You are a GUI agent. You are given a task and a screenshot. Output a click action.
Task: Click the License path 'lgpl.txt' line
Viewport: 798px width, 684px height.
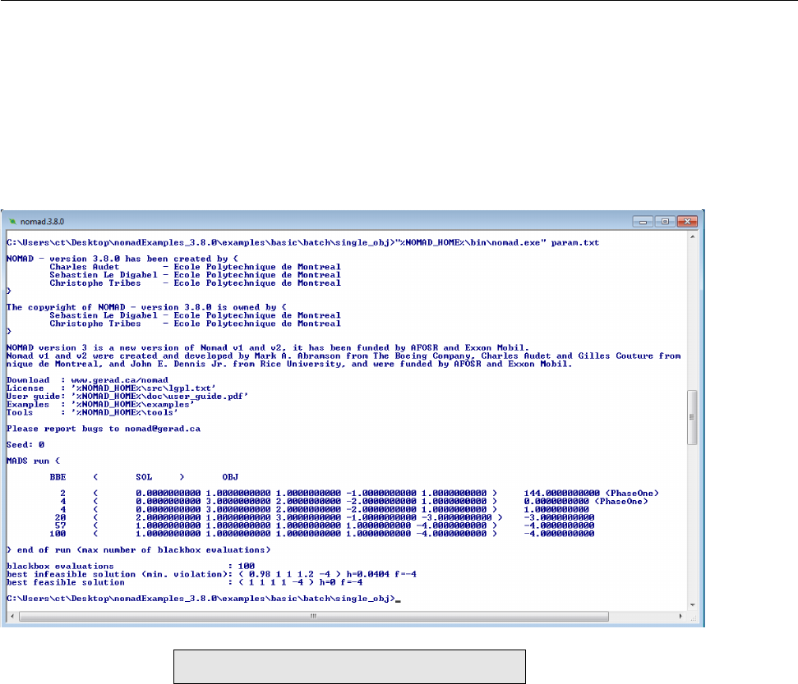112,388
